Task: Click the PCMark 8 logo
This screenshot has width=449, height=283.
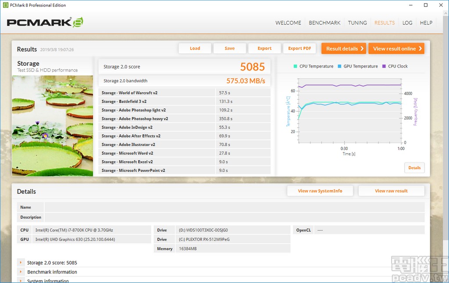Action: [45, 23]
